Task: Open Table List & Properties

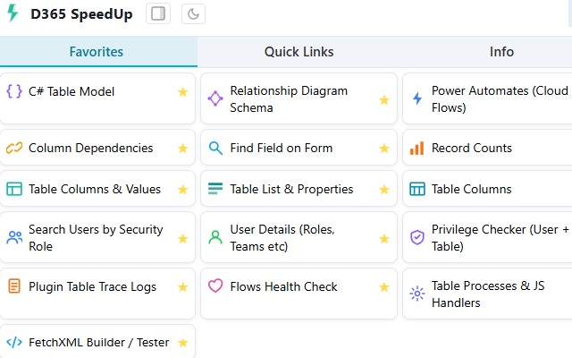Action: [299, 189]
